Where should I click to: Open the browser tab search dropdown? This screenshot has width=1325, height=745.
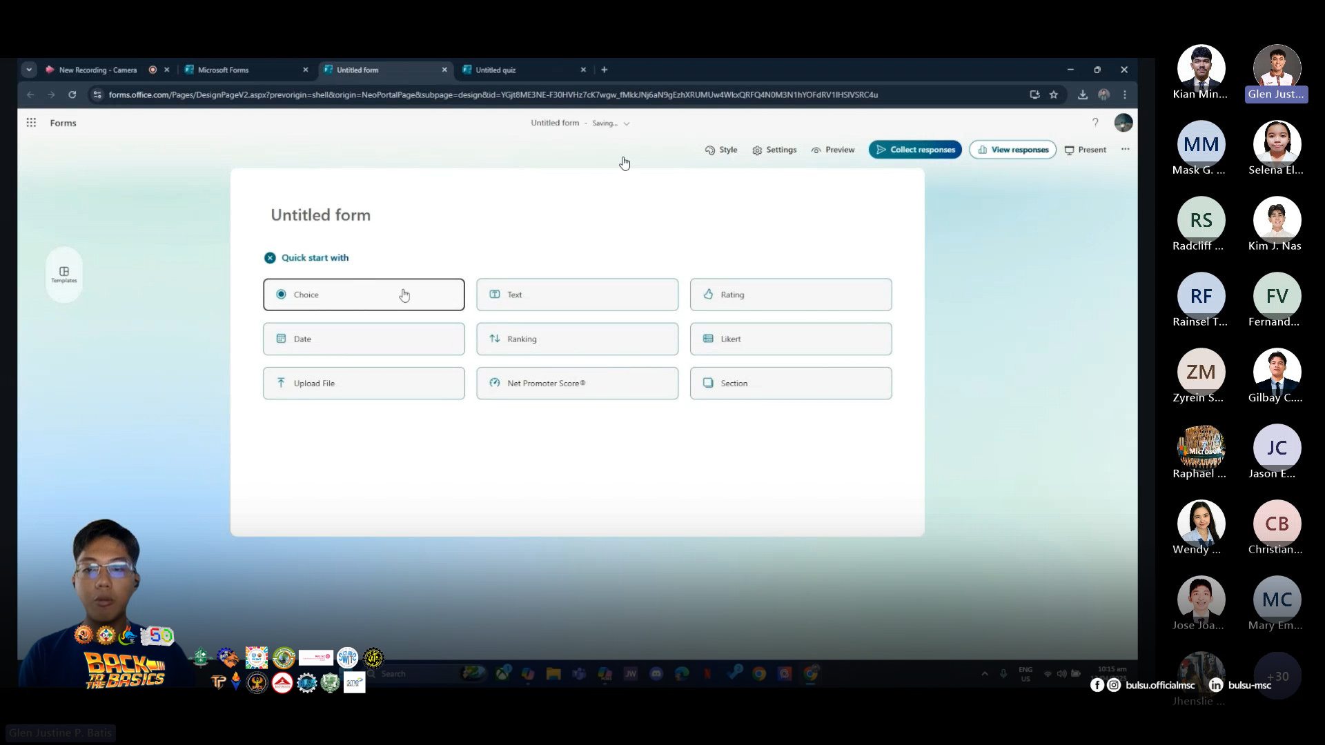[29, 70]
